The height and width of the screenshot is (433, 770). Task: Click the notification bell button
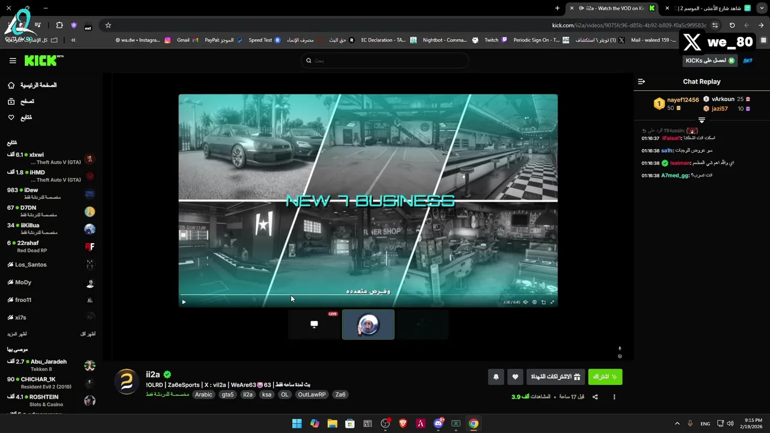(496, 377)
